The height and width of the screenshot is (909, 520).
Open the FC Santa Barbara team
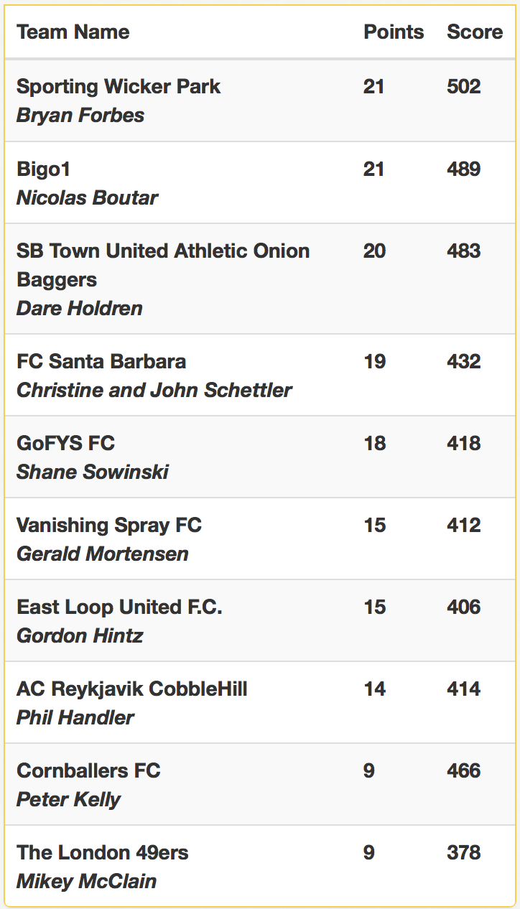(x=101, y=361)
